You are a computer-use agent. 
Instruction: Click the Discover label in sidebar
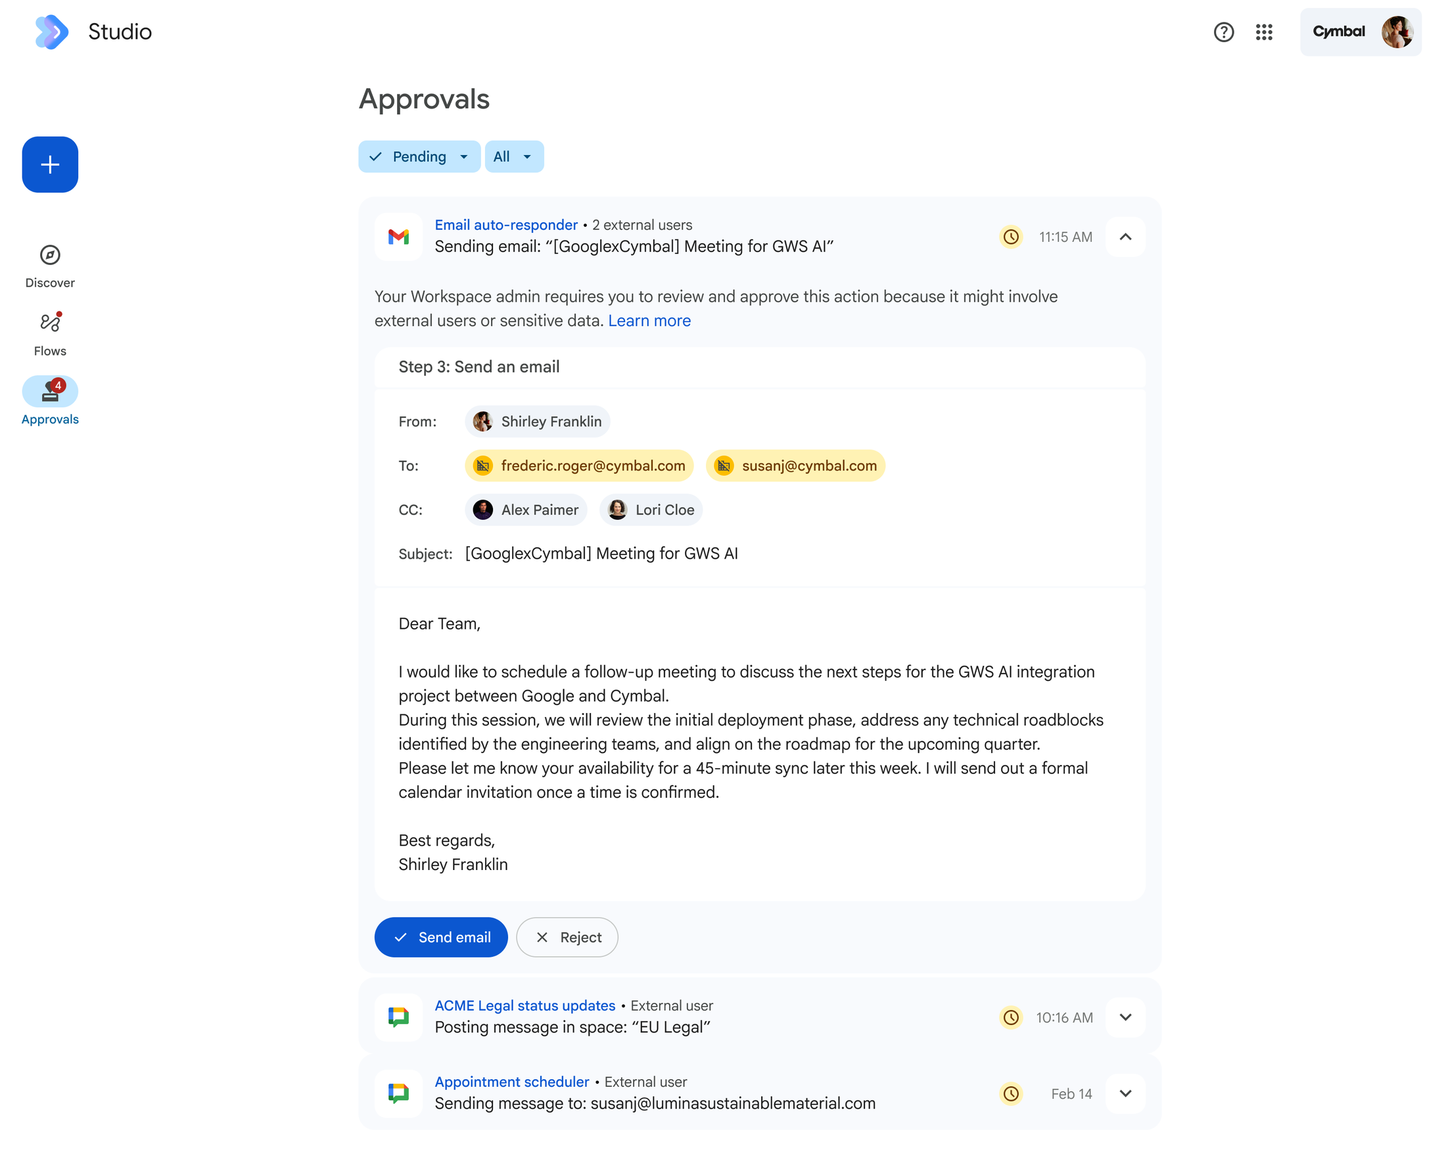click(x=51, y=283)
